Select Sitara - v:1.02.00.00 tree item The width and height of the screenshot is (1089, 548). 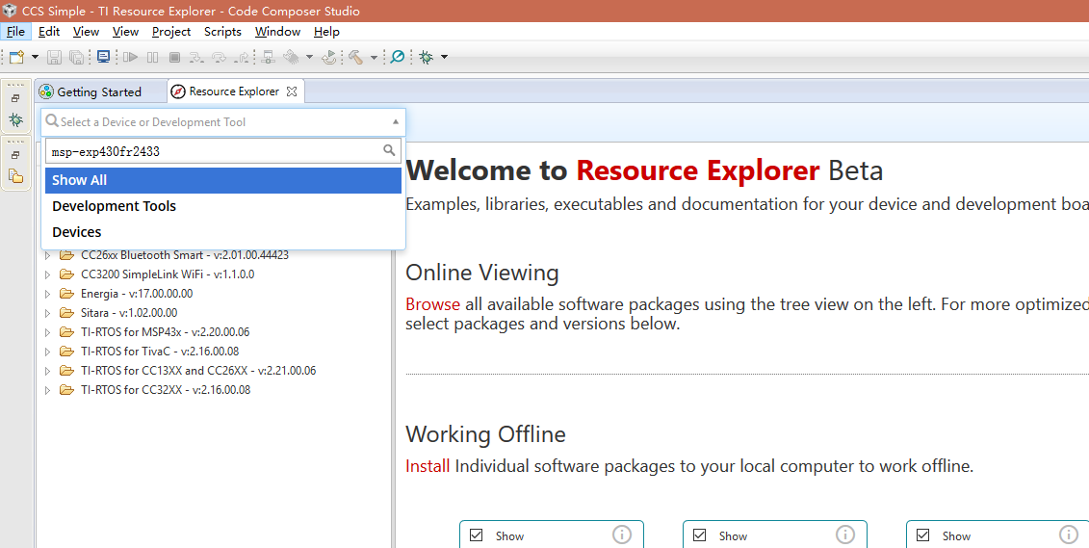click(128, 313)
